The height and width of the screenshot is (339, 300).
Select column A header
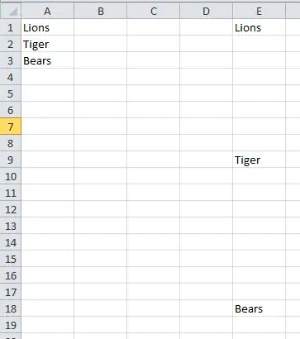click(x=47, y=11)
